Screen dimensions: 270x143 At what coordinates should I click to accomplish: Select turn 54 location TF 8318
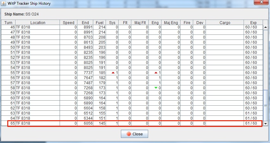(38, 68)
